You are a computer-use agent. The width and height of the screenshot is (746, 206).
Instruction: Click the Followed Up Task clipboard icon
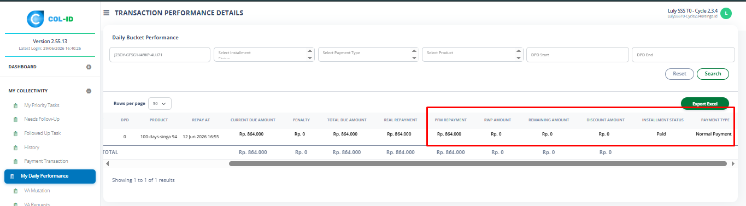pos(15,133)
